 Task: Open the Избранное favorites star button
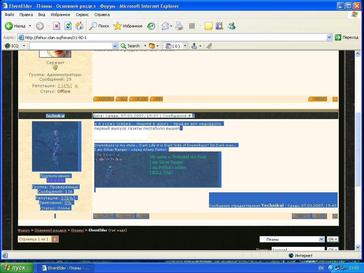(128, 26)
